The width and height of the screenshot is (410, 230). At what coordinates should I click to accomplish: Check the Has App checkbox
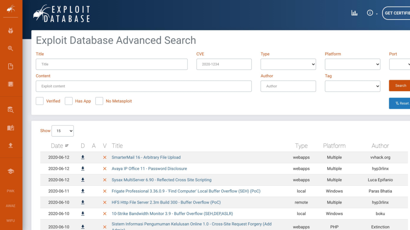pyautogui.click(x=69, y=101)
